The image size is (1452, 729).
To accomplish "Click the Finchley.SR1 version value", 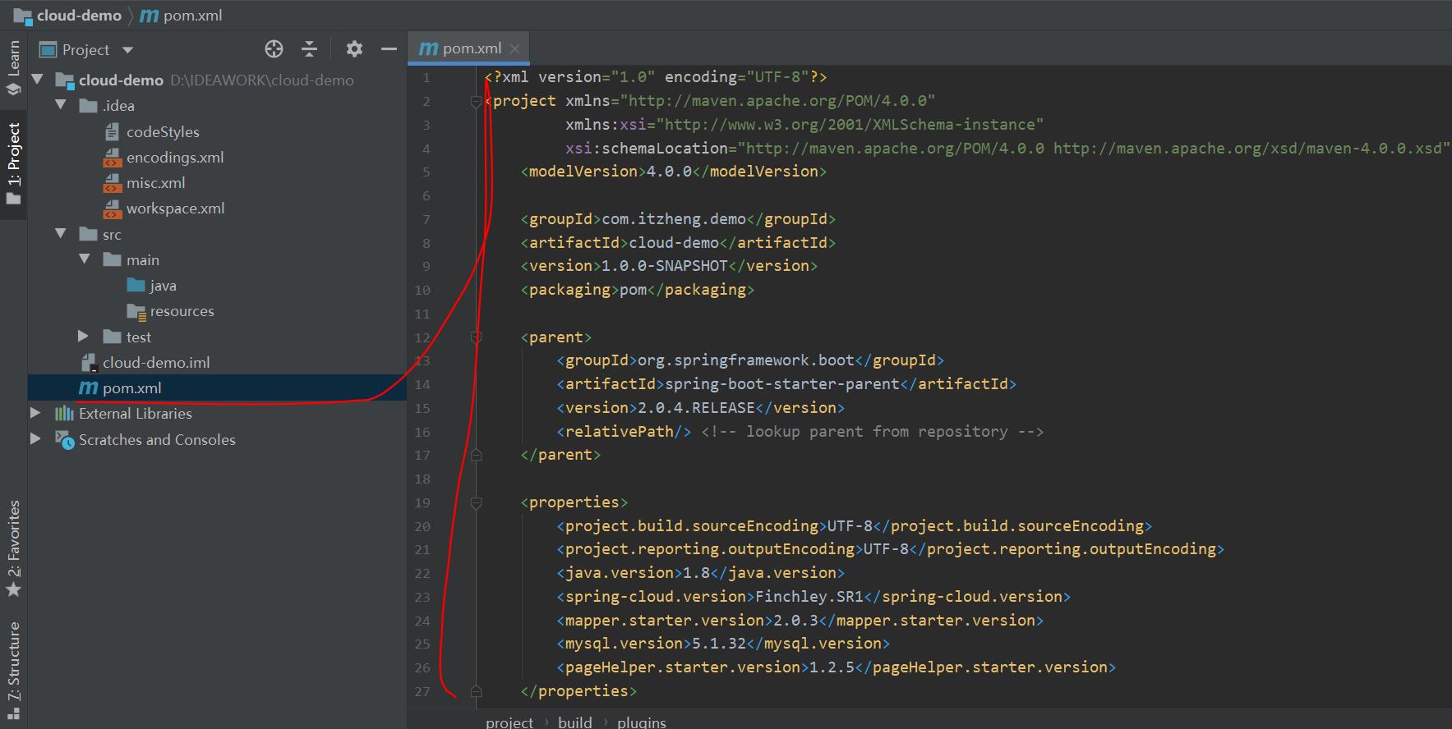I will 809,597.
